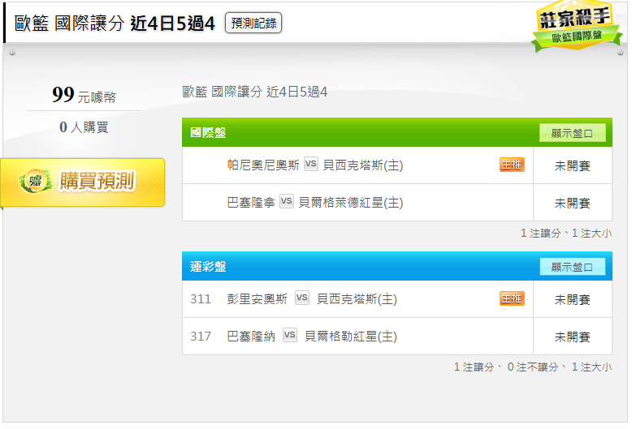This screenshot has height=429, width=632.
Task: Click VS icon in match 311 row
Action: pos(302,298)
